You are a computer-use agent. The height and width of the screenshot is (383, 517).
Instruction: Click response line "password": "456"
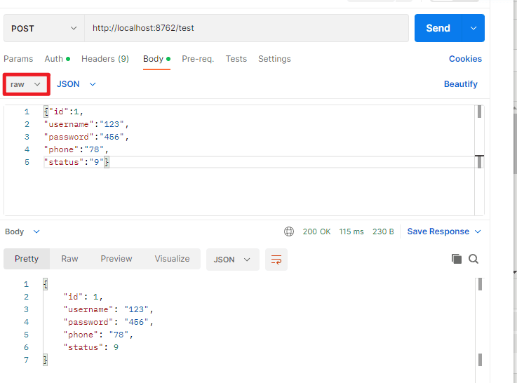point(109,322)
